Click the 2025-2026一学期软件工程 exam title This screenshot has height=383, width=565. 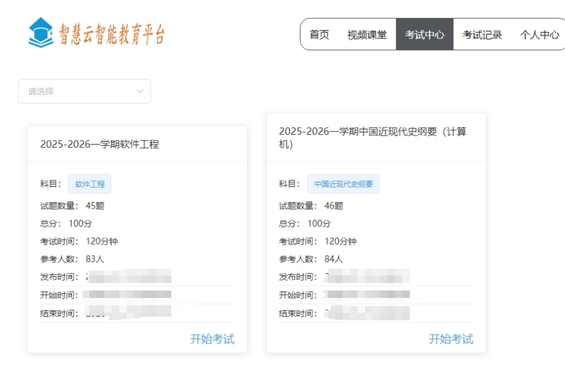[x=99, y=144]
